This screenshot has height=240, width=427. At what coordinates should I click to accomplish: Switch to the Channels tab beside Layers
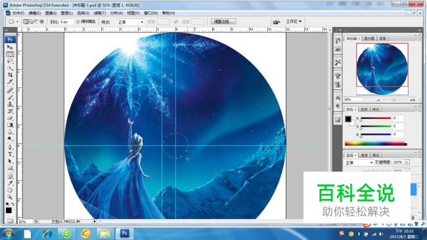tap(364, 155)
